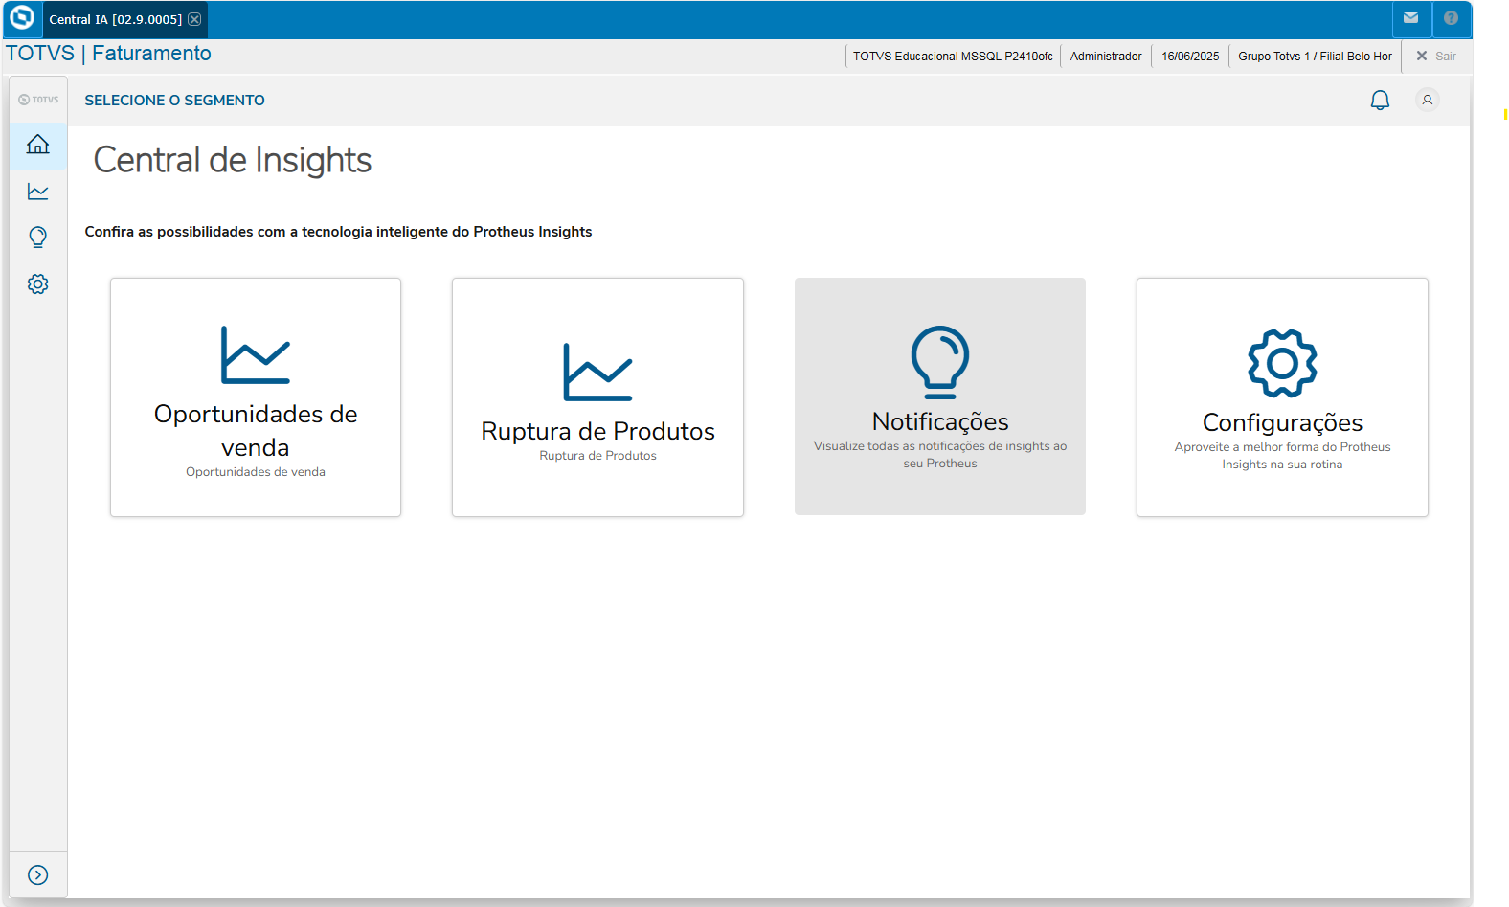Open the mail envelope icon in title bar
This screenshot has width=1509, height=907.
1410,18
